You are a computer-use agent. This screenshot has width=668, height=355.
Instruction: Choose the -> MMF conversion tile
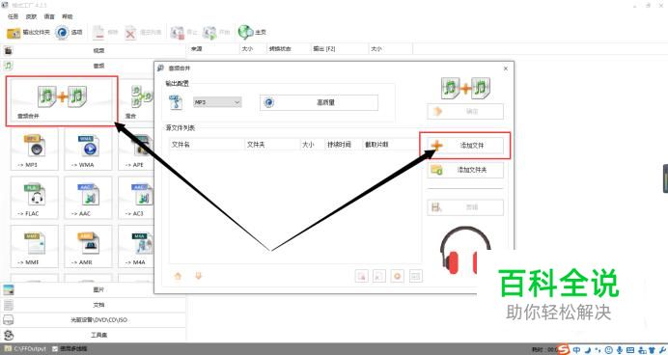point(34,246)
